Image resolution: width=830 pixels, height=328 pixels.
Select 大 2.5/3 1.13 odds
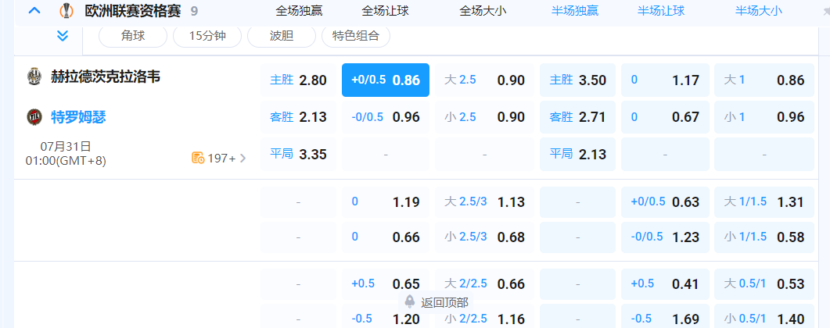pyautogui.click(x=484, y=201)
